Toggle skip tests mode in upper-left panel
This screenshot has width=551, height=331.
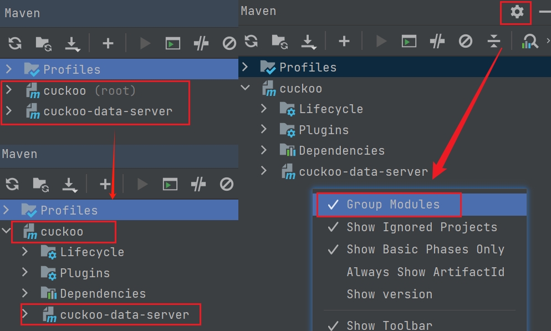[229, 44]
